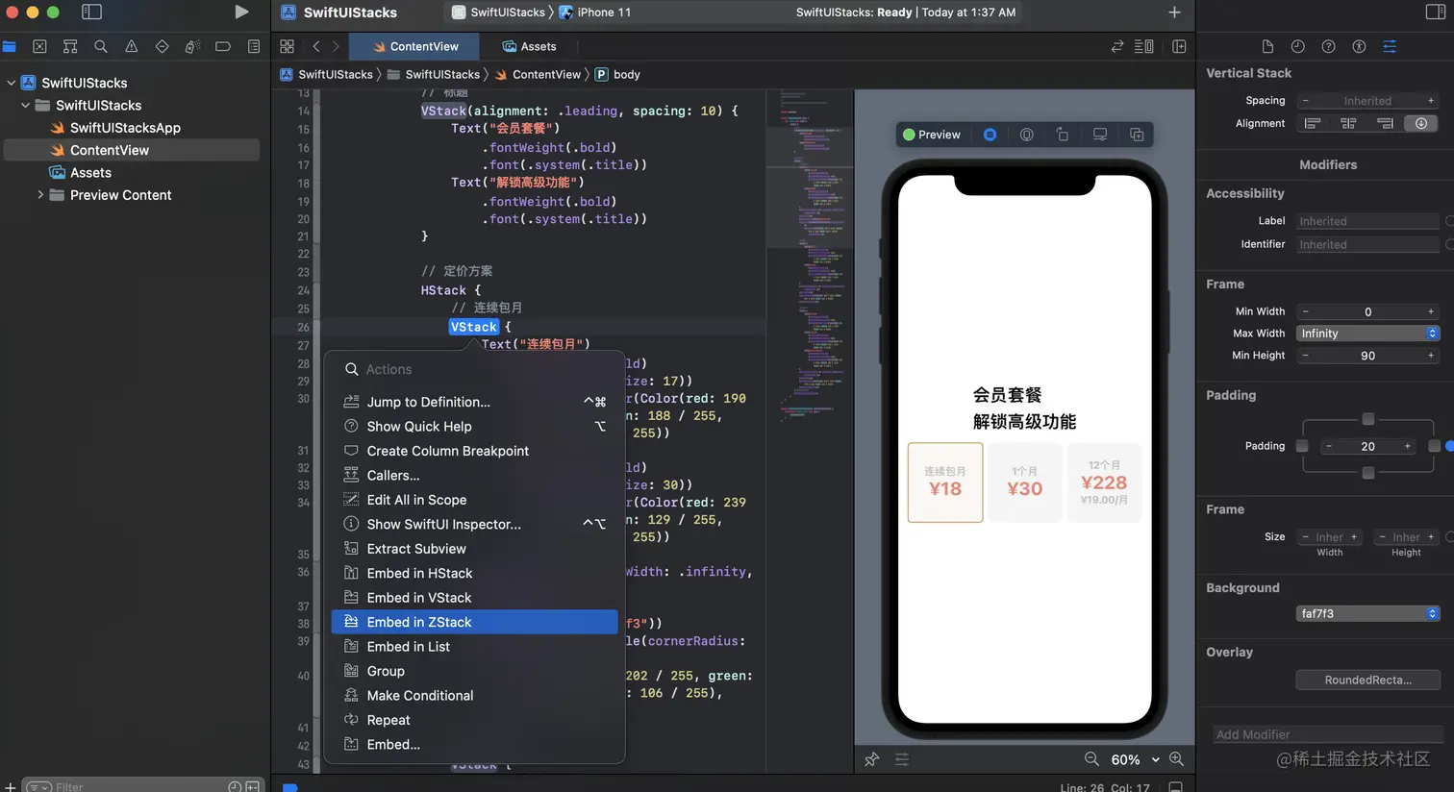
Task: Set alignment to leading
Action: pyautogui.click(x=1312, y=123)
